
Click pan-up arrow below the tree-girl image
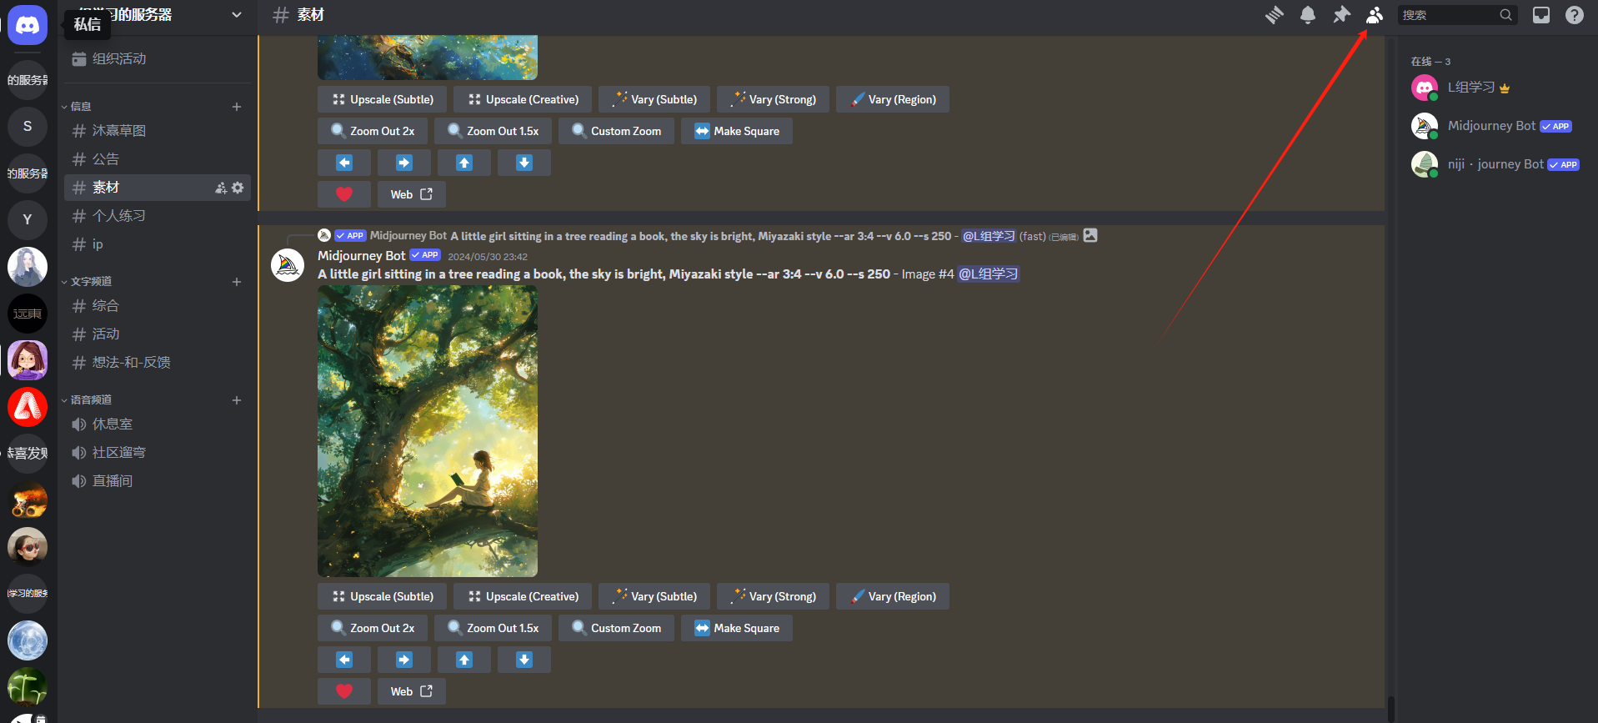click(x=464, y=660)
